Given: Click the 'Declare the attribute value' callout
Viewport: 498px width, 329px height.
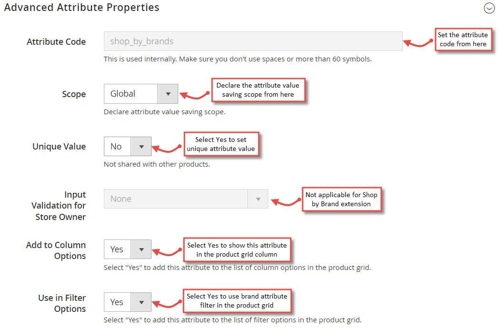Looking at the screenshot, I should [x=258, y=90].
